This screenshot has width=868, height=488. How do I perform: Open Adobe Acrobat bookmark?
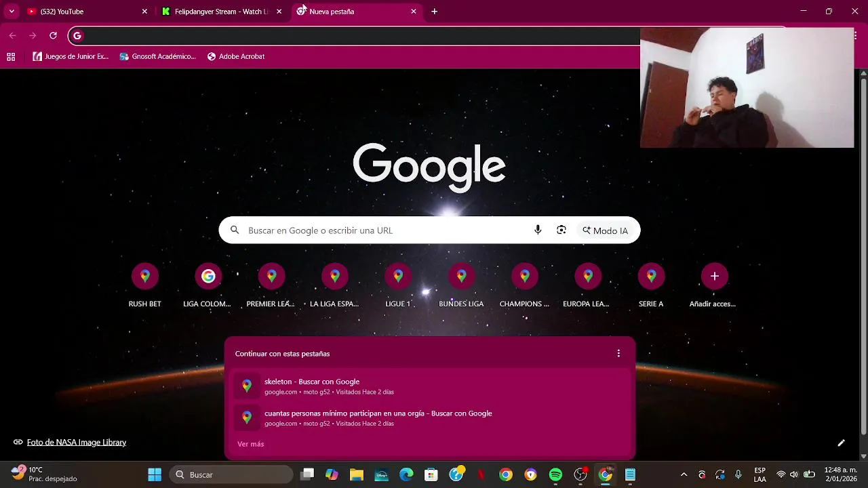pos(236,57)
